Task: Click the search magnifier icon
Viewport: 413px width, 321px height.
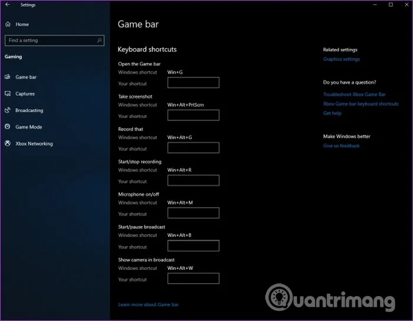Action: (99, 40)
